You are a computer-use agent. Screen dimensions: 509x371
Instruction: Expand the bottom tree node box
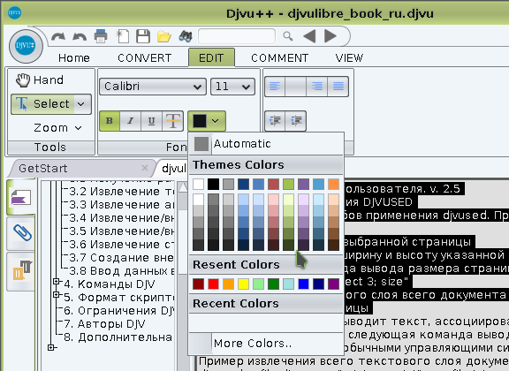pos(51,348)
